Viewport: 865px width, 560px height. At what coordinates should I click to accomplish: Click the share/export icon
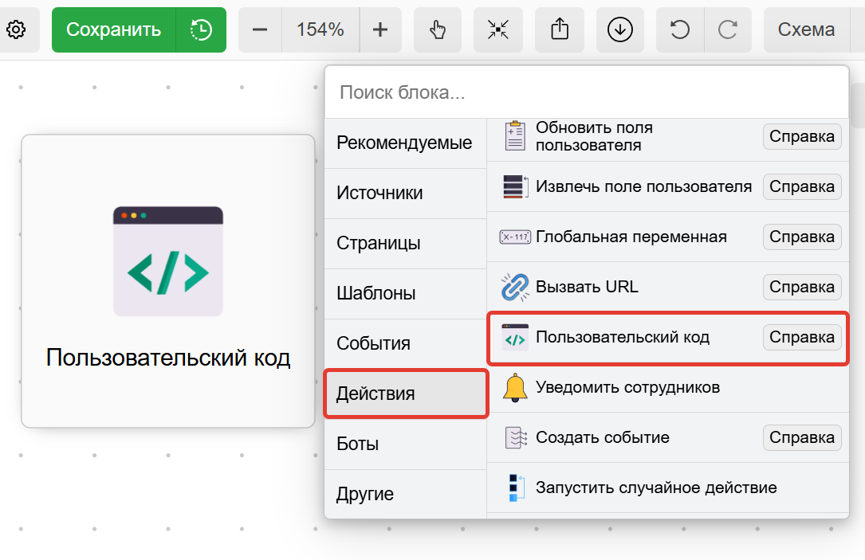pos(560,30)
